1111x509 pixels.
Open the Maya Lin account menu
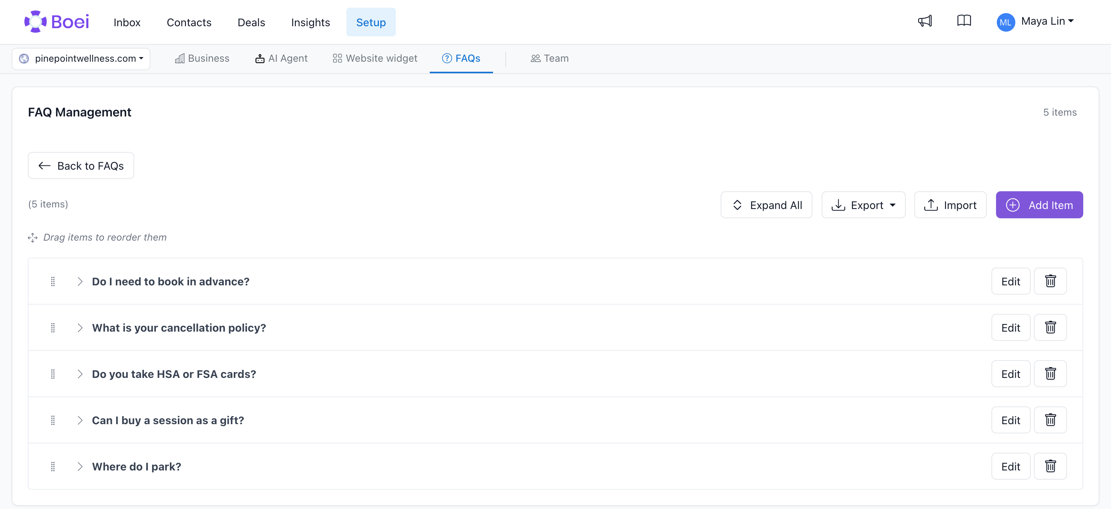(x=1047, y=21)
